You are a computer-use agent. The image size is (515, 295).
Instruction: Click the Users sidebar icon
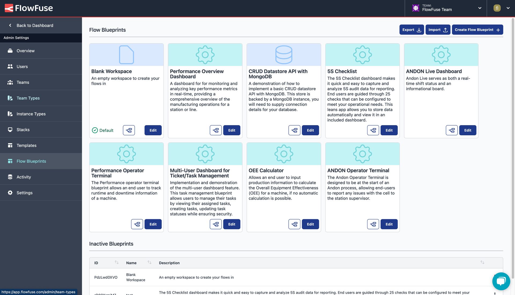pyautogui.click(x=10, y=66)
